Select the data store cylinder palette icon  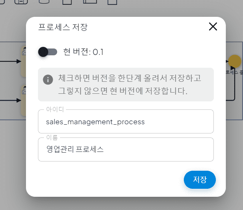pos(44,2)
